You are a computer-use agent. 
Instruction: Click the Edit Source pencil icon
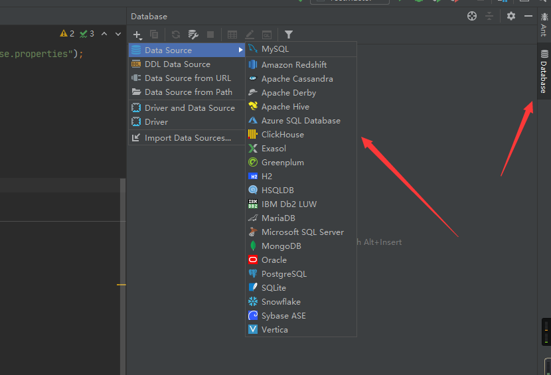[250, 35]
